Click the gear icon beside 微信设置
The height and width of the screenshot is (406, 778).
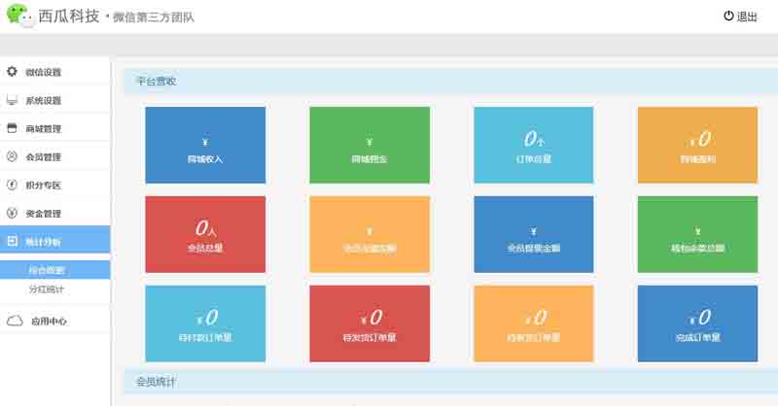click(x=13, y=72)
